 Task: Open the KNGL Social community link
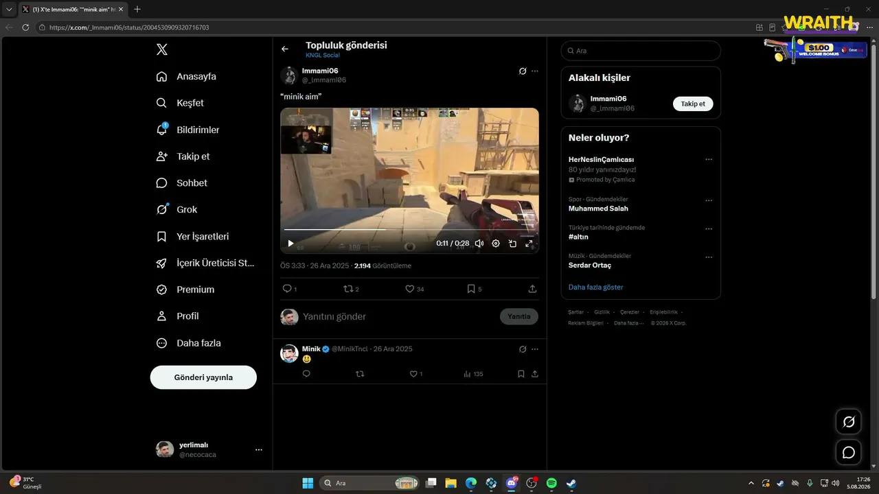323,56
